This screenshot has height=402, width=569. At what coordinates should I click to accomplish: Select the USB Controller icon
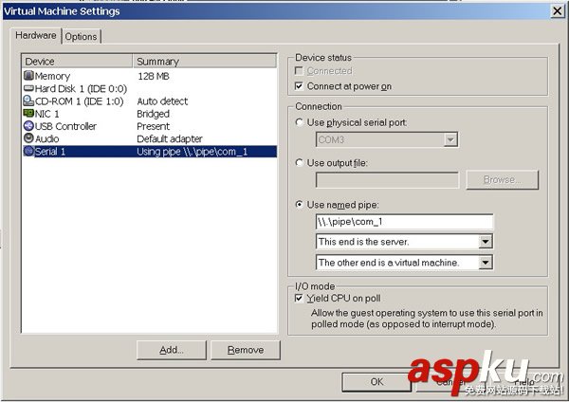click(x=28, y=125)
